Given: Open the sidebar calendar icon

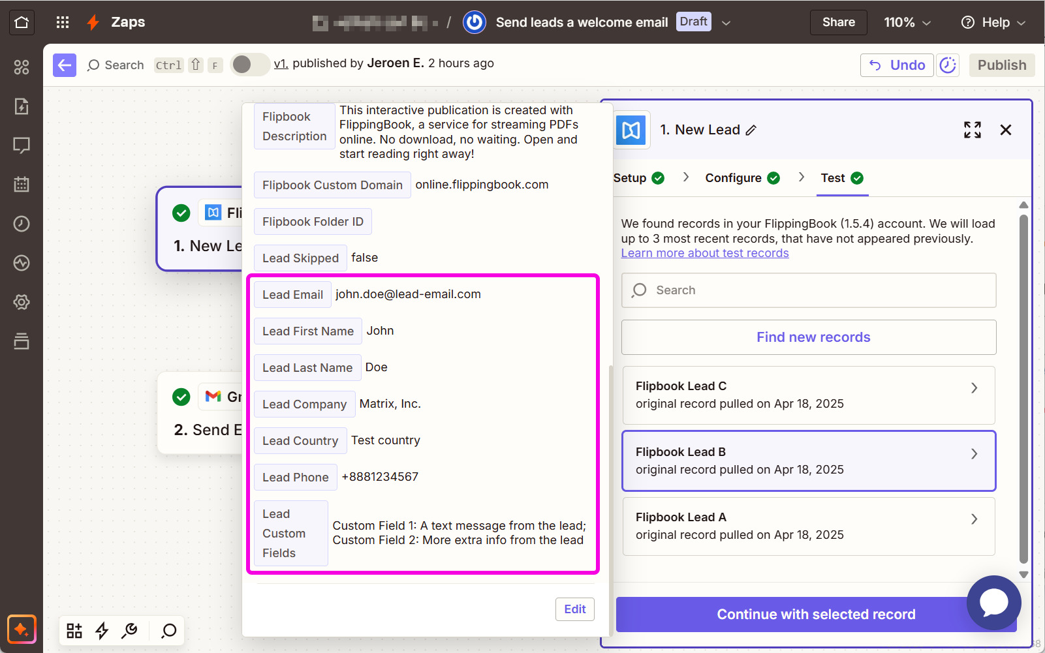Looking at the screenshot, I should click(x=22, y=185).
